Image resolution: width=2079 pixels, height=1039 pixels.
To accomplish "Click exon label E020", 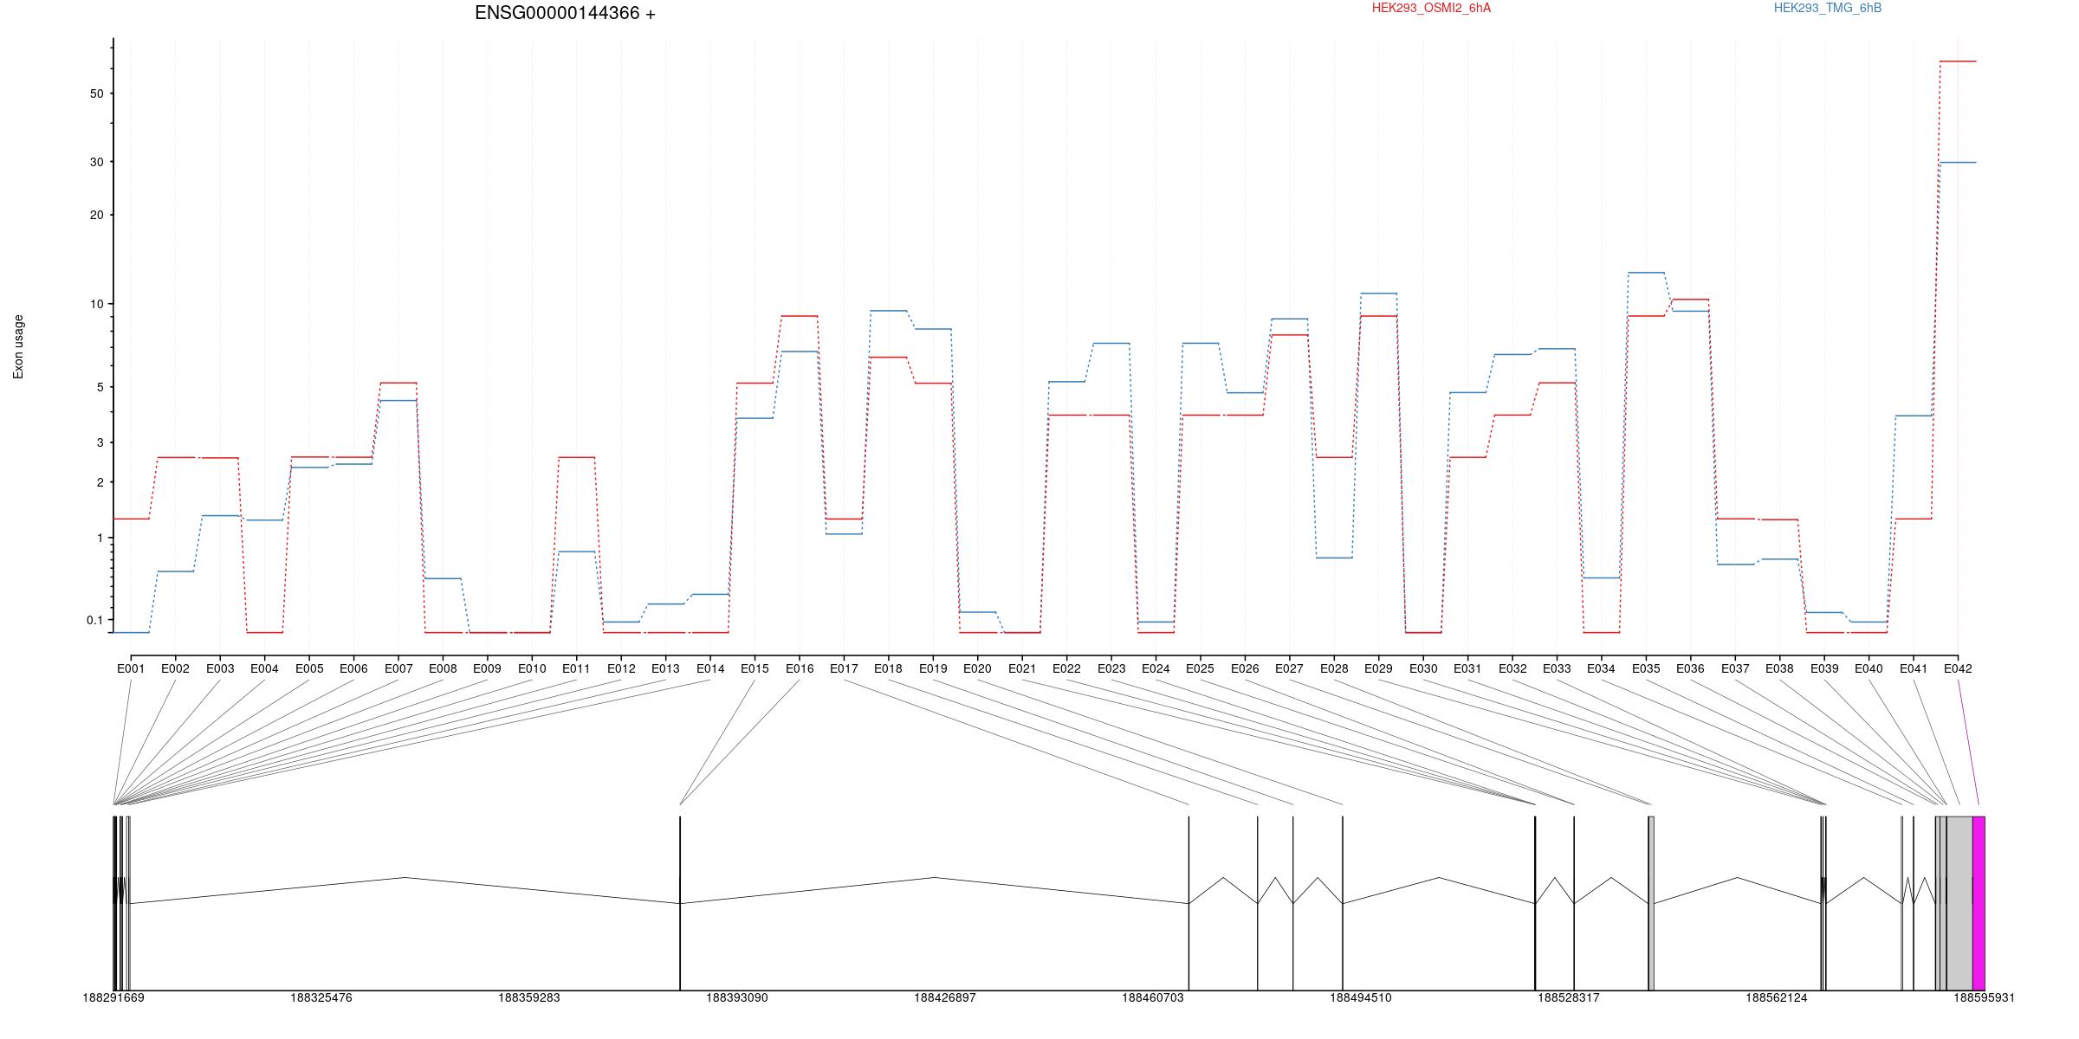I will coord(977,668).
